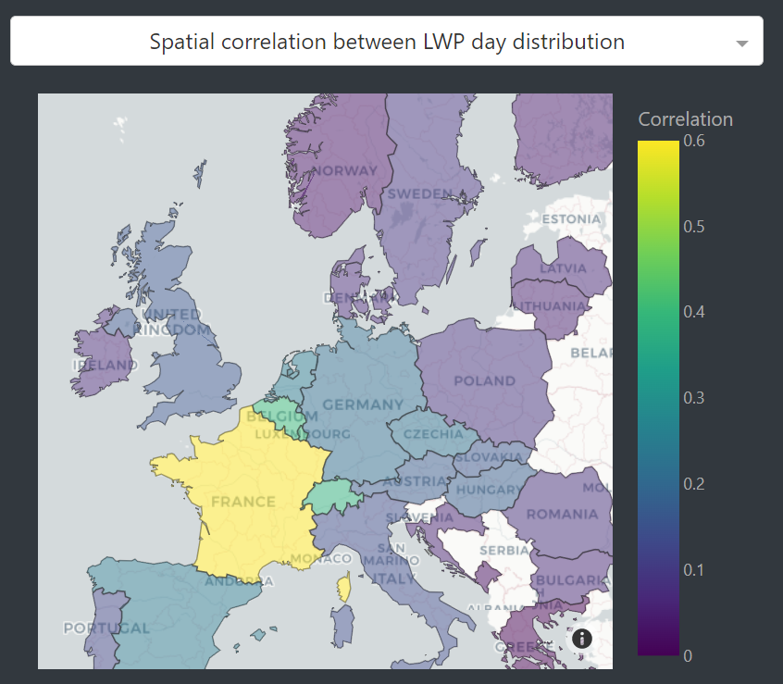Open Spatial correlation LWP day distribution selector
The width and height of the screenshot is (783, 684).
tap(387, 41)
